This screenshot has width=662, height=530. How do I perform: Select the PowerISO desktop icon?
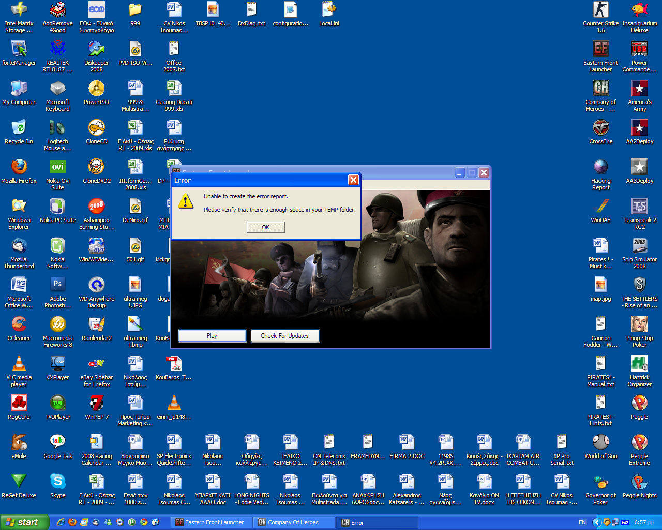coord(97,92)
